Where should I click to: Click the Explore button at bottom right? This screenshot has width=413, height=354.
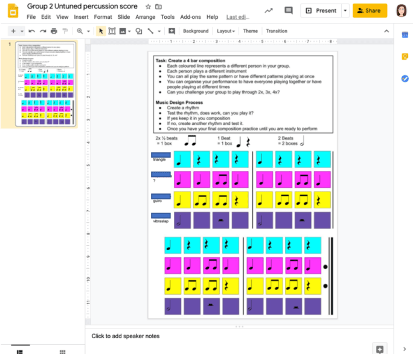tap(380, 349)
